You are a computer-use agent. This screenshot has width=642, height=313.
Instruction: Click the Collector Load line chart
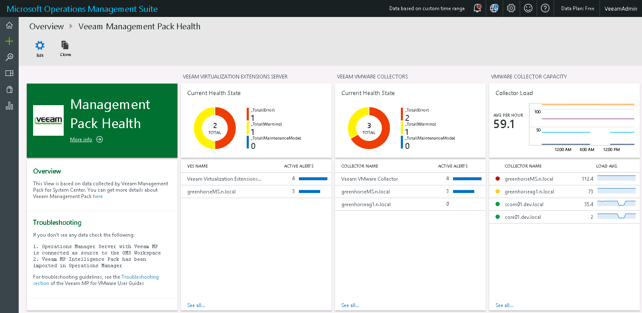click(x=582, y=124)
